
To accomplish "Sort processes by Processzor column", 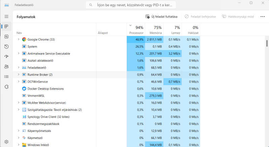I will (x=136, y=30).
